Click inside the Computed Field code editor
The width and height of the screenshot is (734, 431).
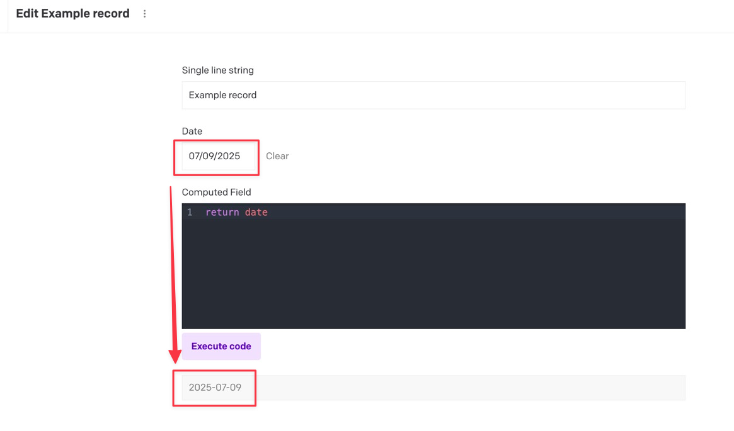pos(433,266)
